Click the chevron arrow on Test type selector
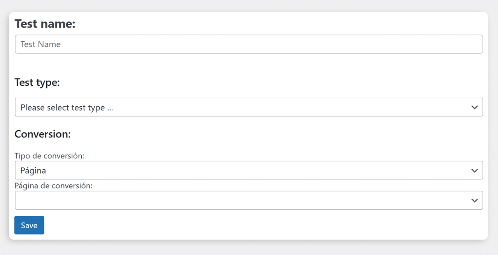 click(x=474, y=107)
